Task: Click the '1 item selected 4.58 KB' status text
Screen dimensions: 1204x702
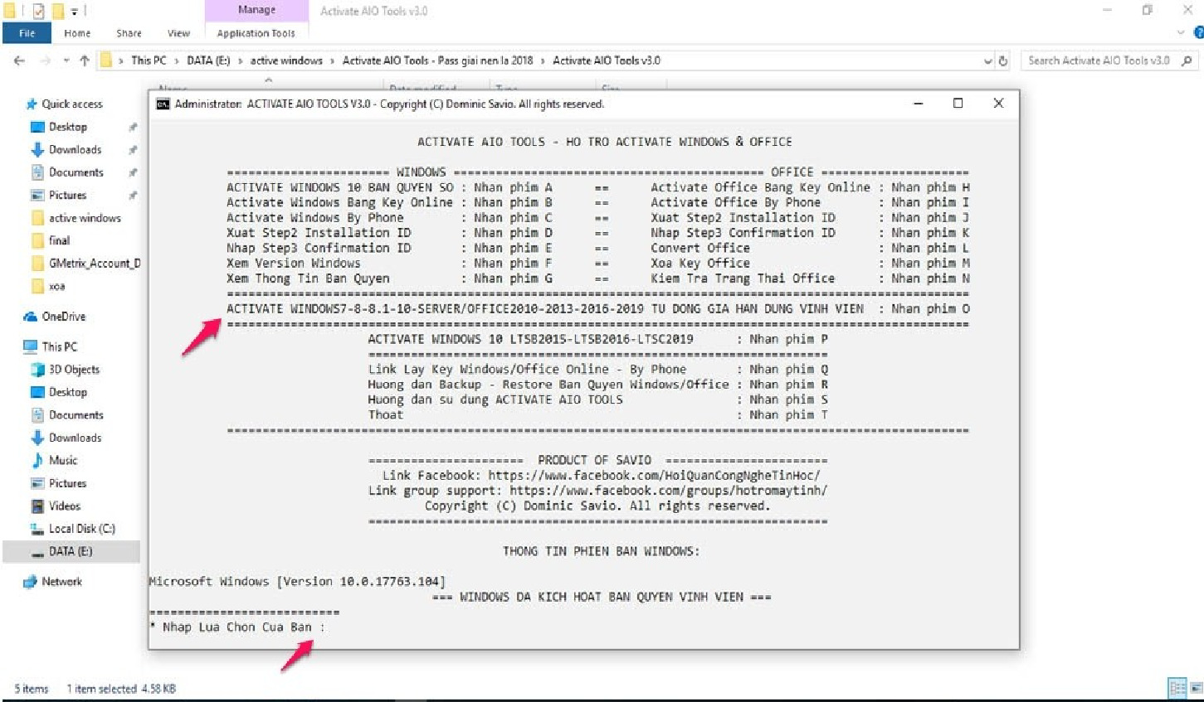Action: coord(121,689)
